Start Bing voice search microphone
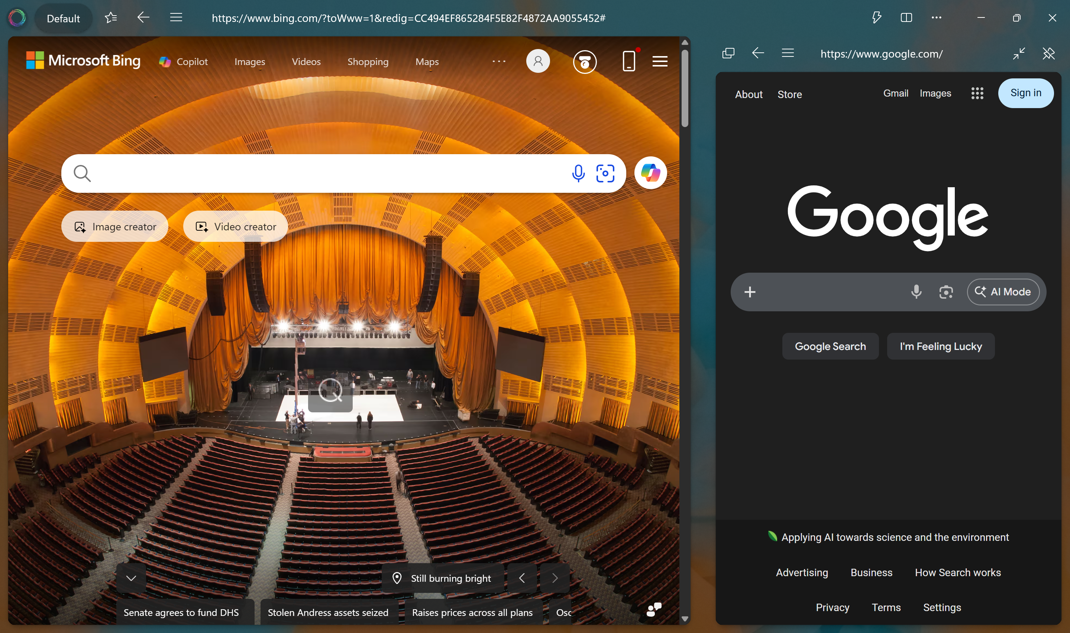Viewport: 1070px width, 633px height. (578, 173)
